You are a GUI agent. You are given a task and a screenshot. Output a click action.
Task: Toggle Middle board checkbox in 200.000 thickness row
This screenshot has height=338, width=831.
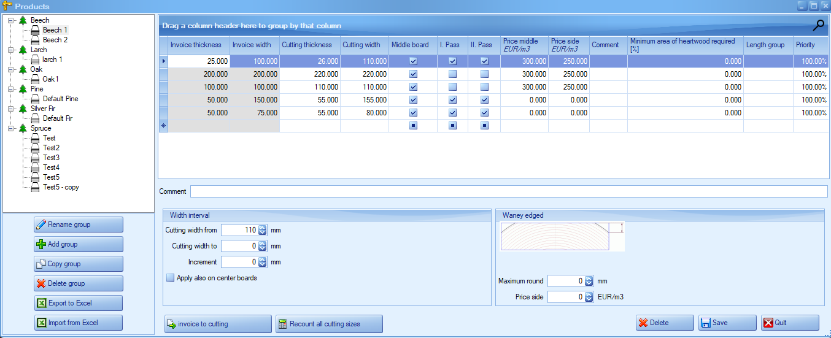tap(413, 74)
